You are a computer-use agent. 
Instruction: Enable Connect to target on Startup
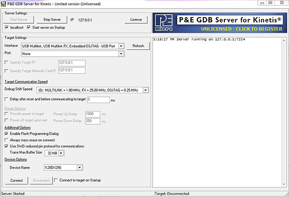click(56, 180)
